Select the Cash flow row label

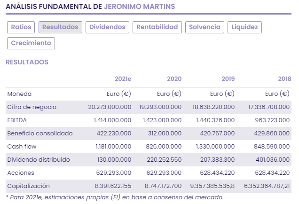22,147
